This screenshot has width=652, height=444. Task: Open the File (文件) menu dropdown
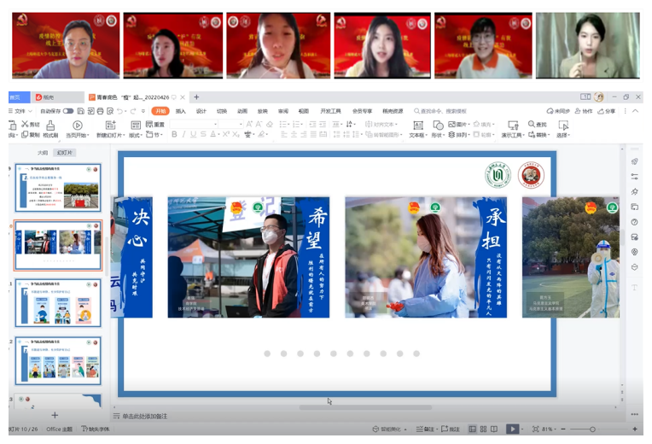[x=20, y=111]
